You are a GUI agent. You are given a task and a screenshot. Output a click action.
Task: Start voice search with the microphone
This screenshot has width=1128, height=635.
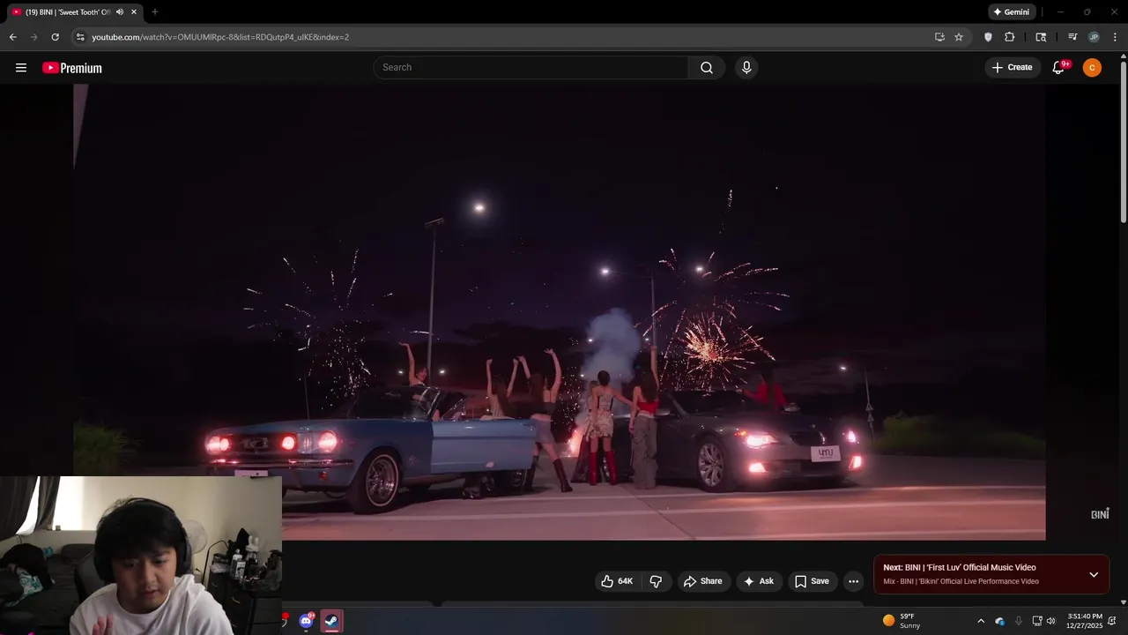[x=746, y=68]
